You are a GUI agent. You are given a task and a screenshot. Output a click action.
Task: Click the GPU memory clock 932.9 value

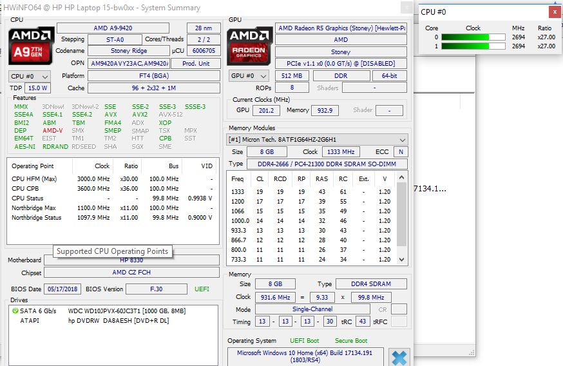(x=325, y=111)
